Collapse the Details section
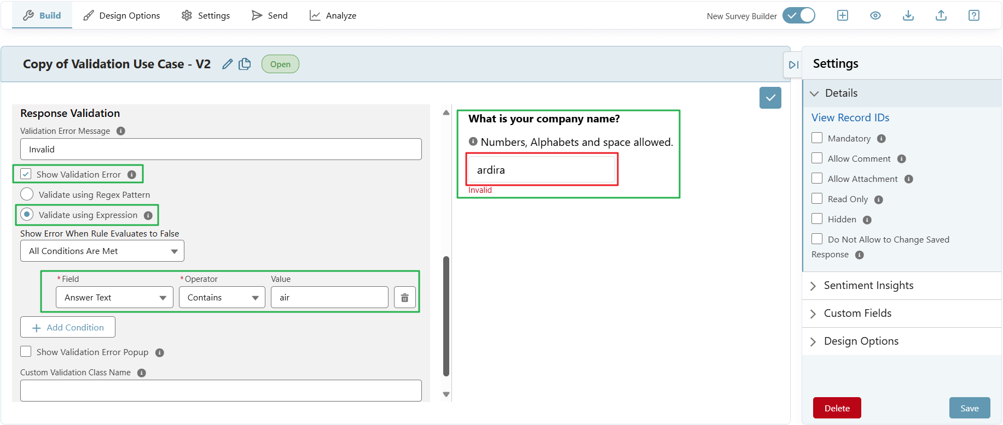This screenshot has height=425, width=1003. pyautogui.click(x=902, y=93)
